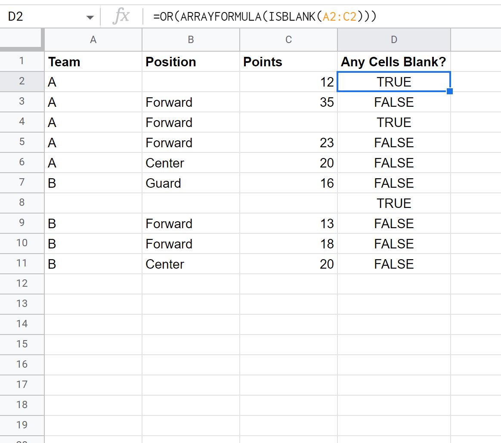
Task: Click the fill handle on cell D2
Action: 449,91
